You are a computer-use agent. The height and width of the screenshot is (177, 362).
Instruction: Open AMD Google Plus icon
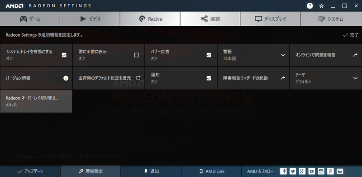pos(302,171)
